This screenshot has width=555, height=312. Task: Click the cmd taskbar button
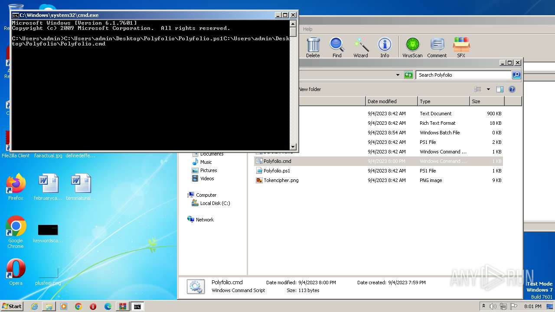(137, 306)
